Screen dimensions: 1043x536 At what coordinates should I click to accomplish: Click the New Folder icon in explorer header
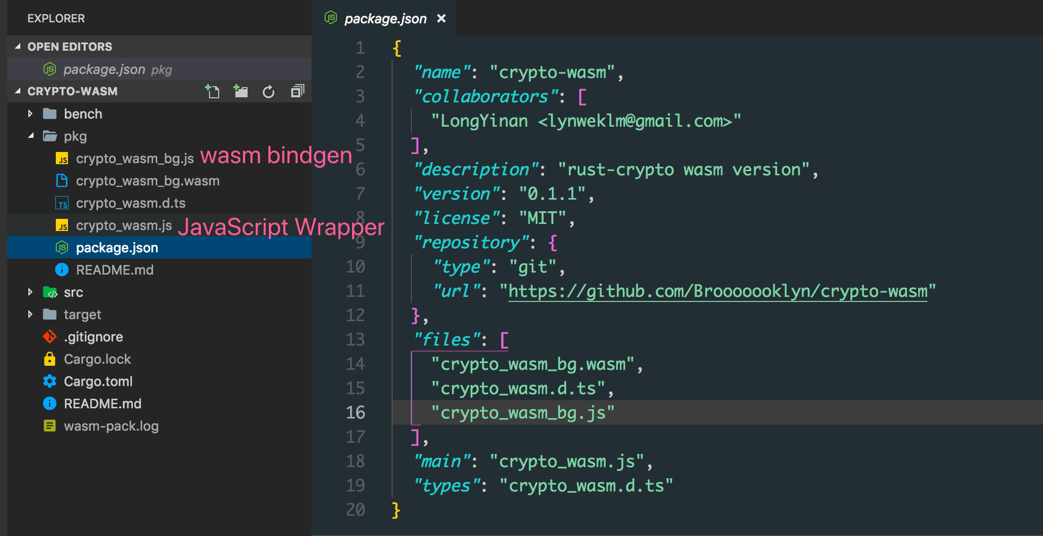click(240, 91)
